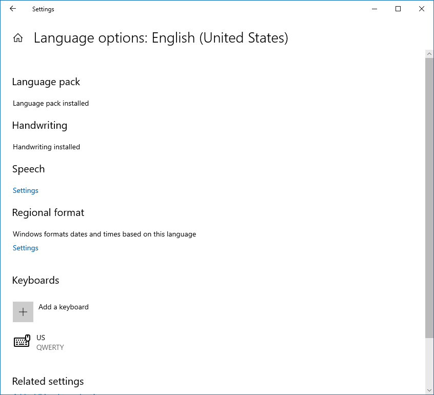The width and height of the screenshot is (434, 395).
Task: Click the Related settings heading
Action: [48, 382]
